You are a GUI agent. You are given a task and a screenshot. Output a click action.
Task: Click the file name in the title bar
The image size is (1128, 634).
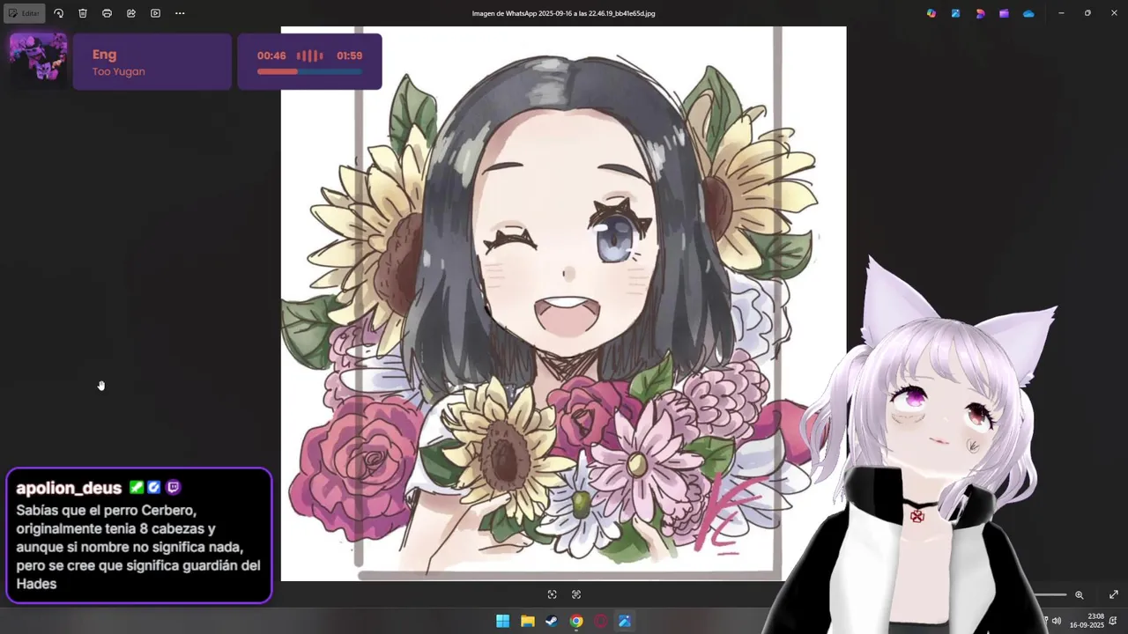coord(563,13)
